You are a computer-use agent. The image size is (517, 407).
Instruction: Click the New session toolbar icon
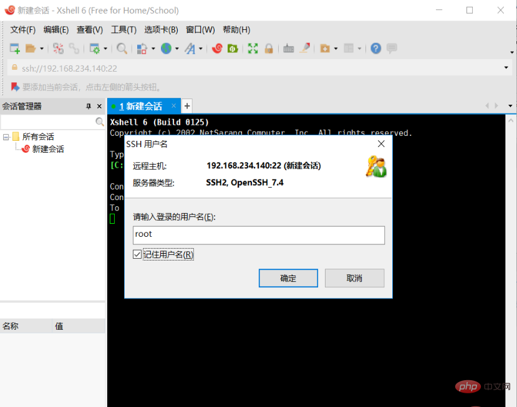(x=15, y=49)
